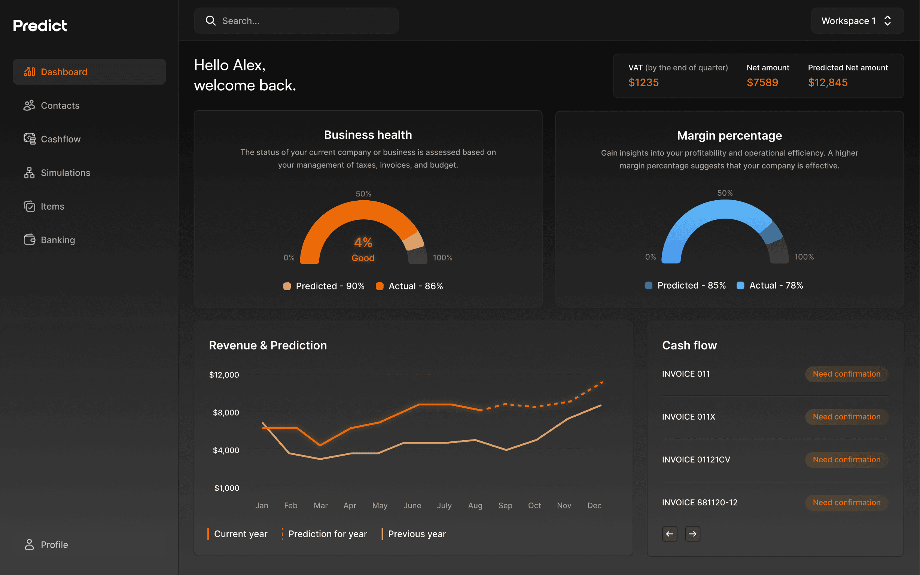Open the Profile button
The height and width of the screenshot is (575, 920).
[89, 544]
